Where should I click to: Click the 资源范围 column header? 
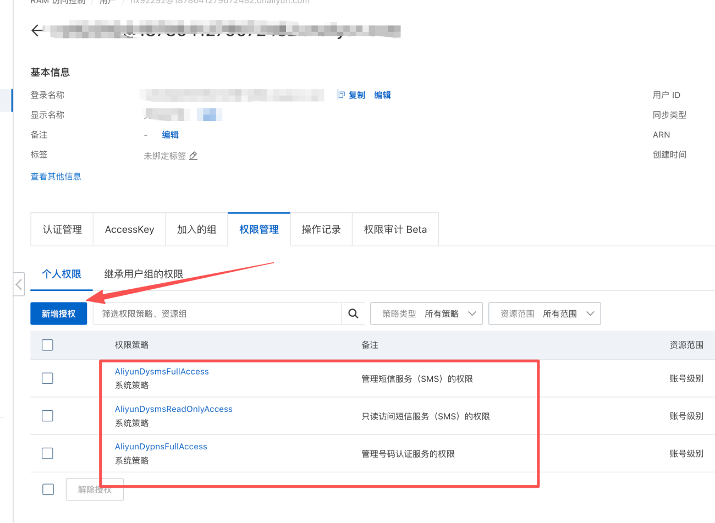pyautogui.click(x=686, y=345)
